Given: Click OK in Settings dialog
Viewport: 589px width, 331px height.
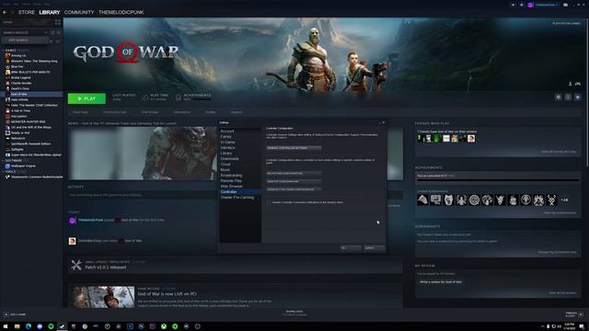Looking at the screenshot, I should (x=351, y=247).
